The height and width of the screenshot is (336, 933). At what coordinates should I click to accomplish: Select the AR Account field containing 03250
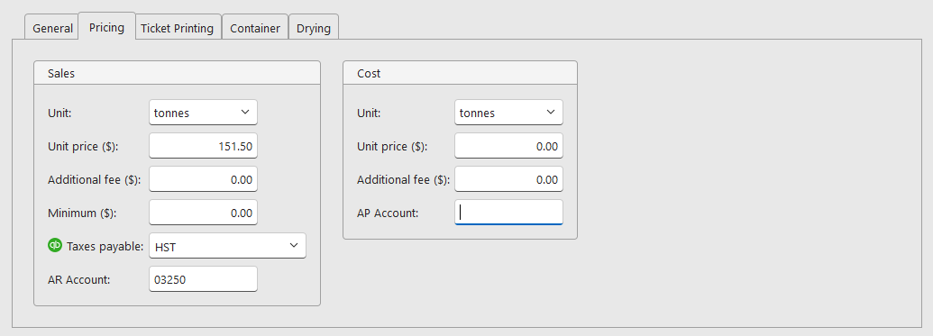pos(203,279)
